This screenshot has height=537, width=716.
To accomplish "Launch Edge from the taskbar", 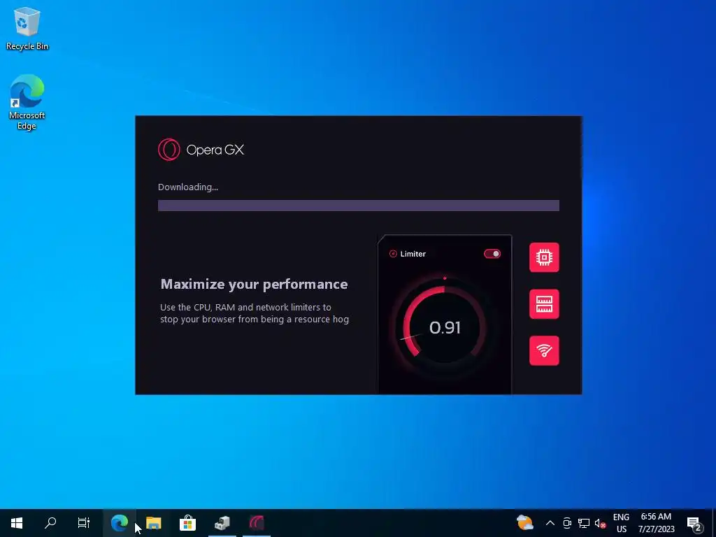I will click(x=119, y=523).
